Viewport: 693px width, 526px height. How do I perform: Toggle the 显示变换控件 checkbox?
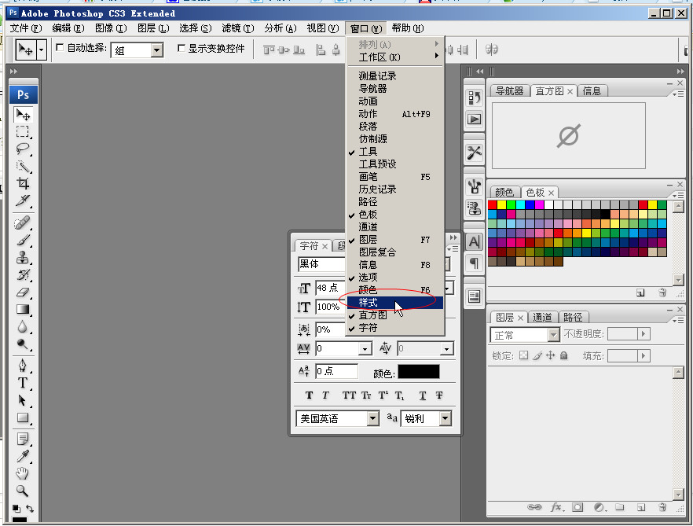[181, 49]
